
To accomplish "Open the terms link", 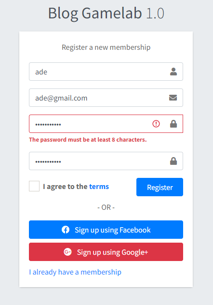I will point(99,187).
